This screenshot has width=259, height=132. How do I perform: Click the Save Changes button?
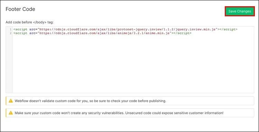pos(240,11)
